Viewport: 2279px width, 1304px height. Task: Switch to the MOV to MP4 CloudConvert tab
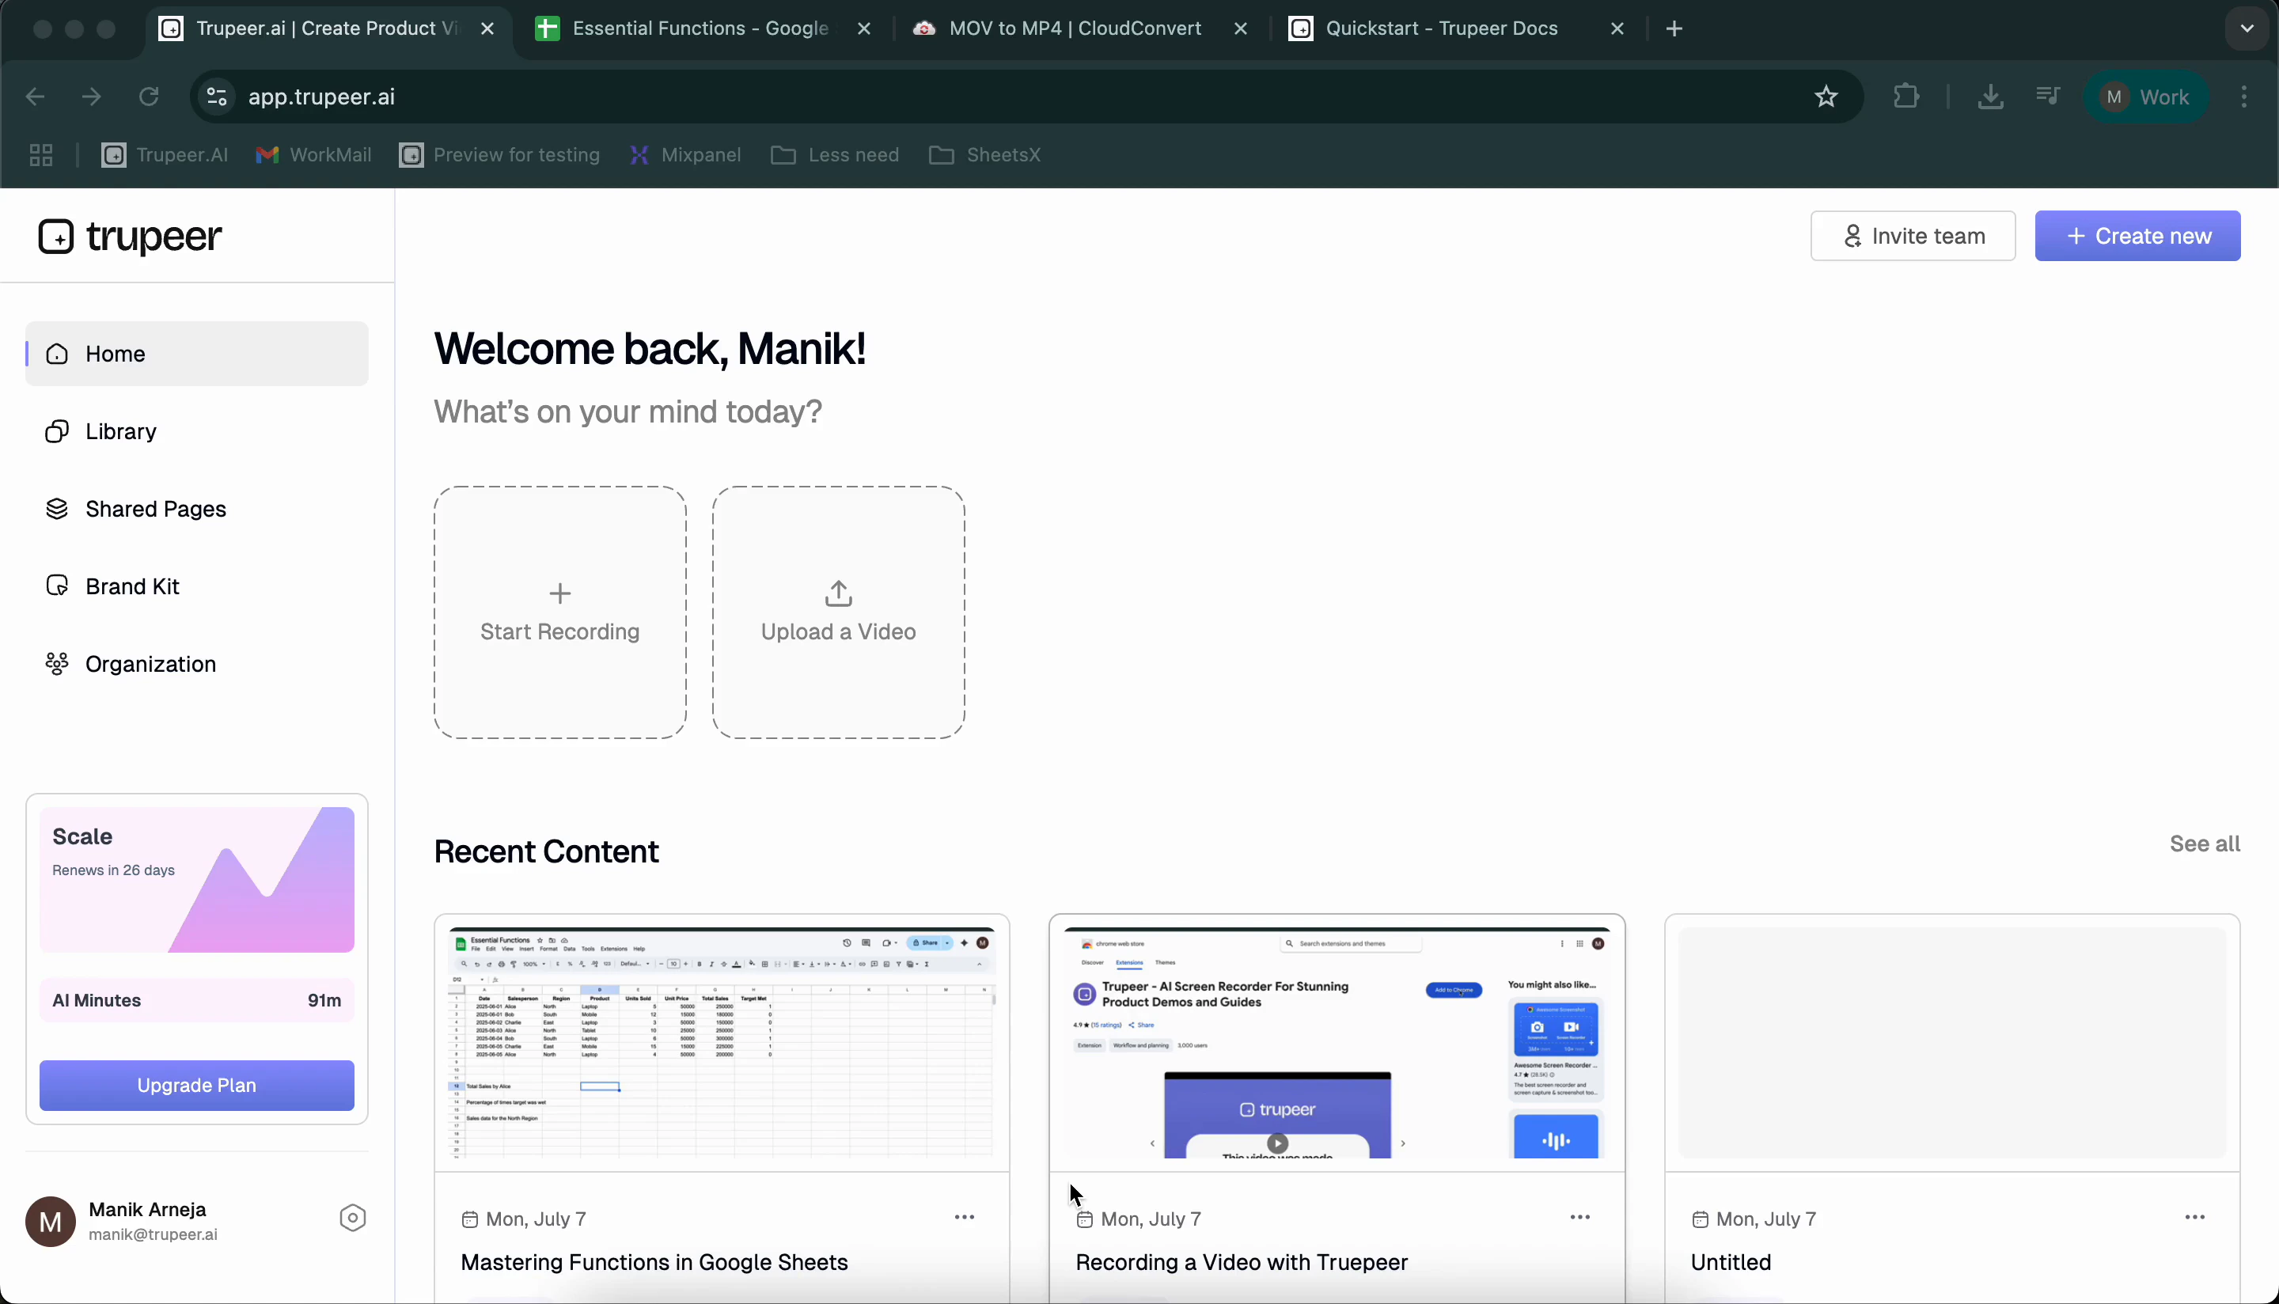[1073, 28]
